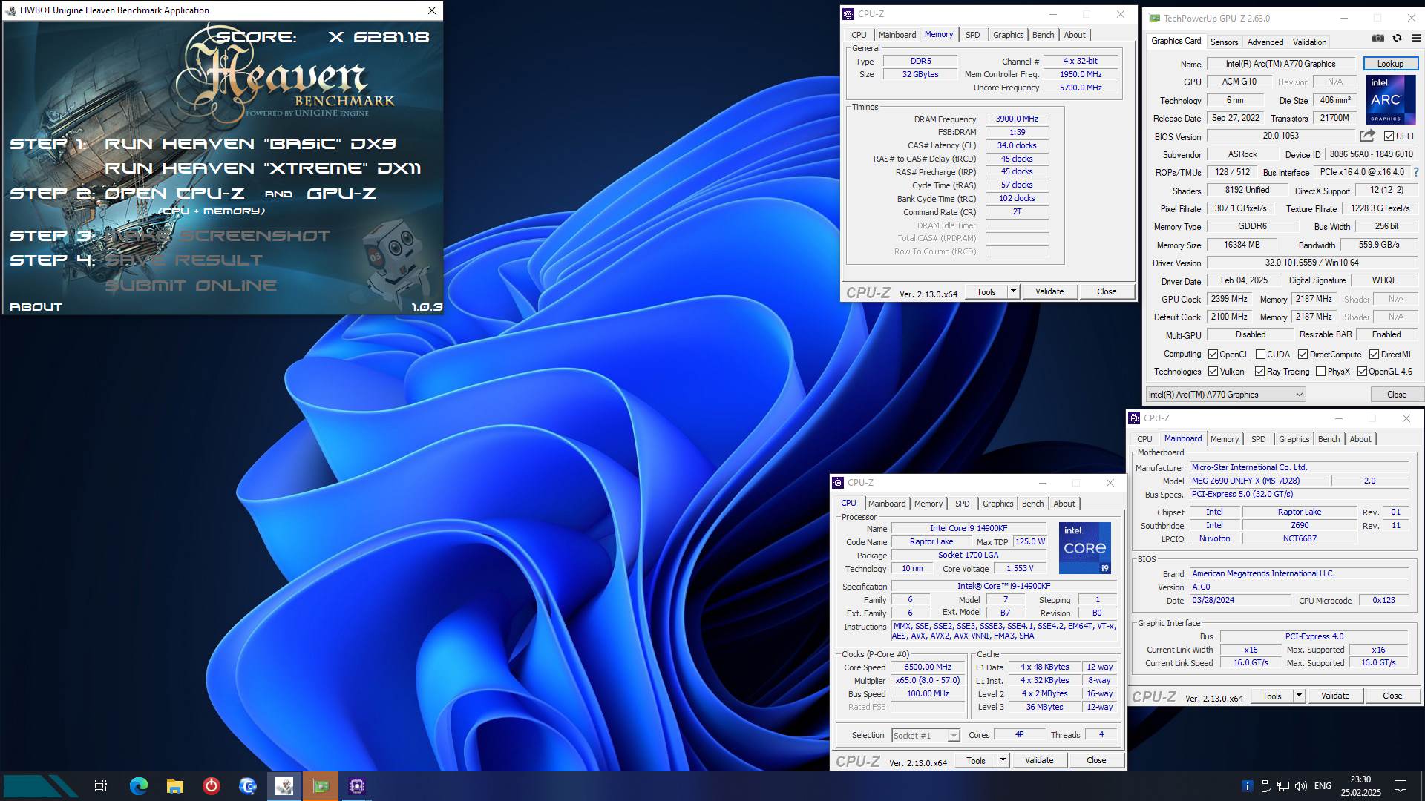
Task: Click Open CPU-Z in HWBOT step 2
Action: point(174,194)
